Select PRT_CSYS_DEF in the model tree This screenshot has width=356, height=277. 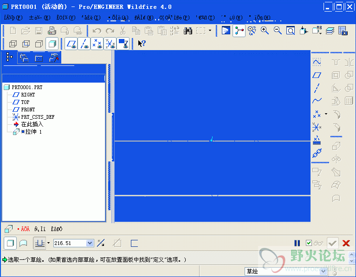pos(38,117)
